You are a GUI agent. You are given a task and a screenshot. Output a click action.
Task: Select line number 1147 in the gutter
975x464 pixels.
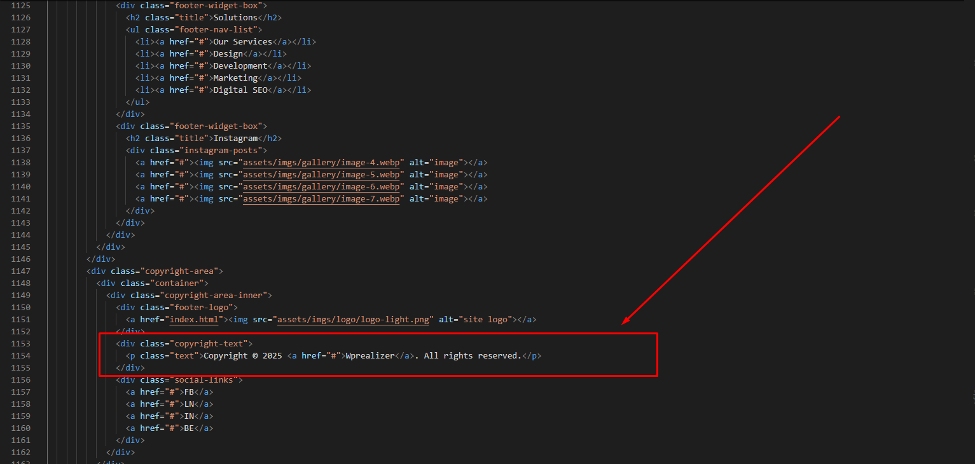click(x=20, y=271)
